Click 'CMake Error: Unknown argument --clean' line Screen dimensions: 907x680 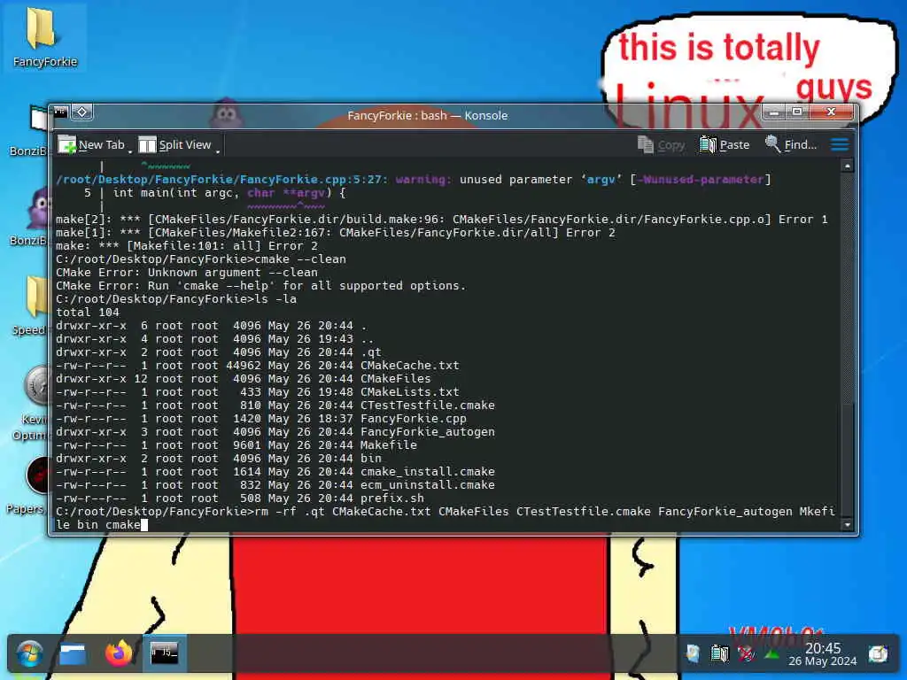pyautogui.click(x=186, y=273)
